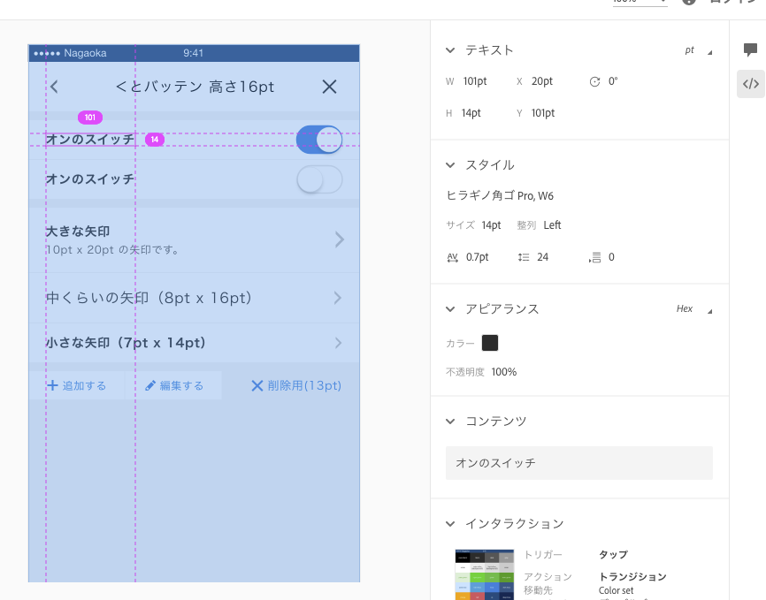
Task: Collapse the テキスト section
Action: point(450,50)
